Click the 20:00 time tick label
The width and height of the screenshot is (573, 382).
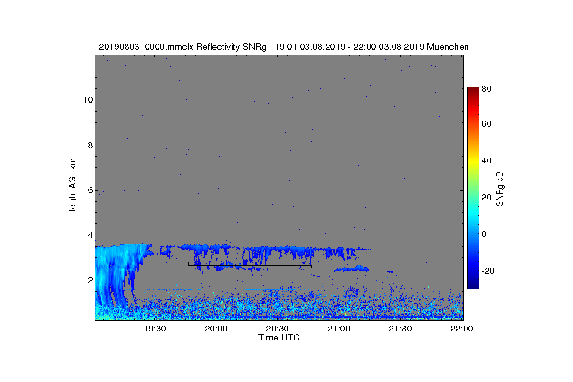(x=216, y=329)
